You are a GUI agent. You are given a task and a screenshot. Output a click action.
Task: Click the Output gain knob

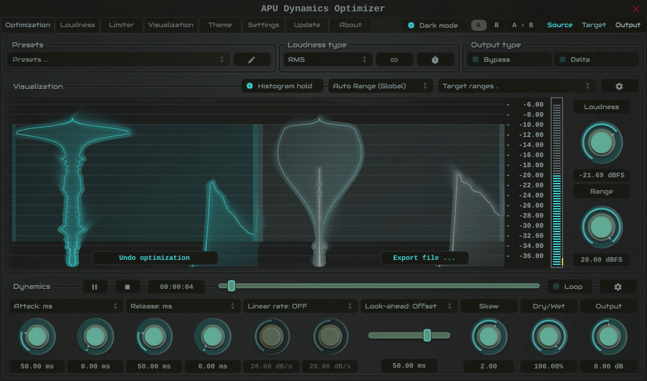[x=609, y=337]
